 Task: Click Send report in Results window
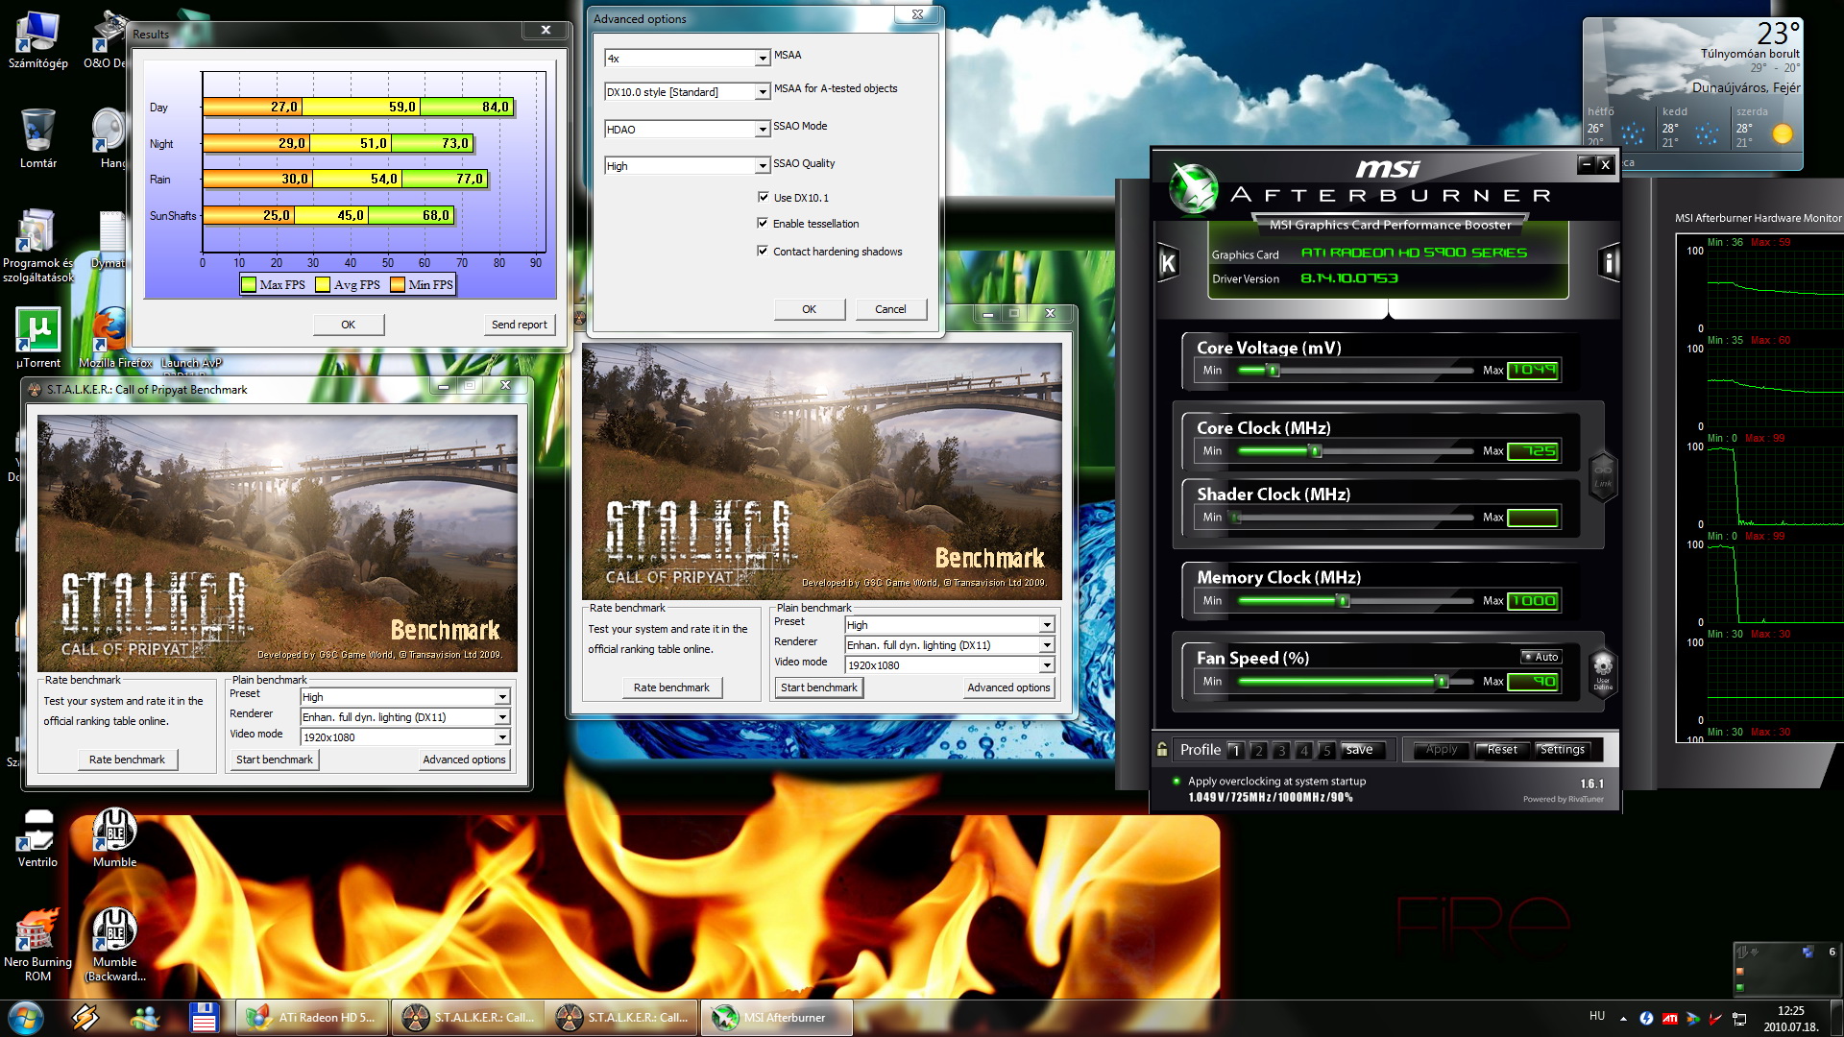pos(520,325)
